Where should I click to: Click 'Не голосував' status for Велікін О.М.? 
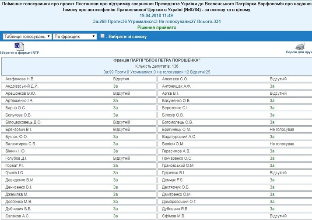pos(282,144)
